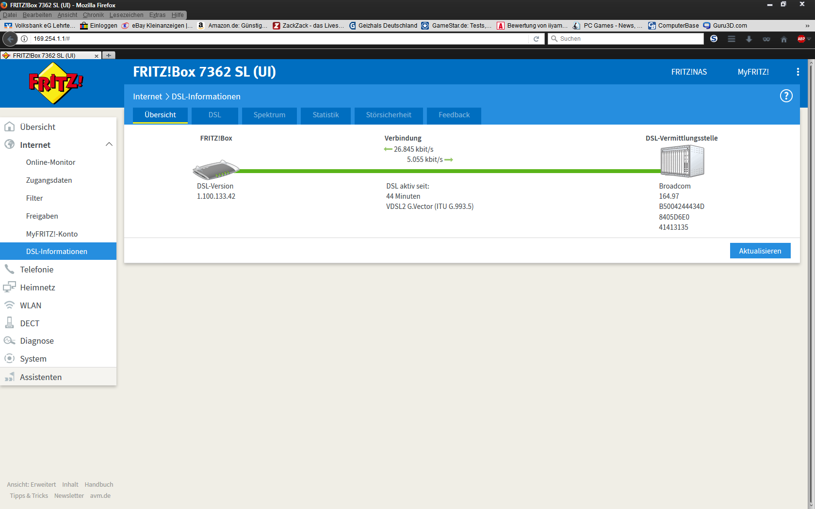Click the site info icon in address bar
The height and width of the screenshot is (509, 815).
[24, 39]
